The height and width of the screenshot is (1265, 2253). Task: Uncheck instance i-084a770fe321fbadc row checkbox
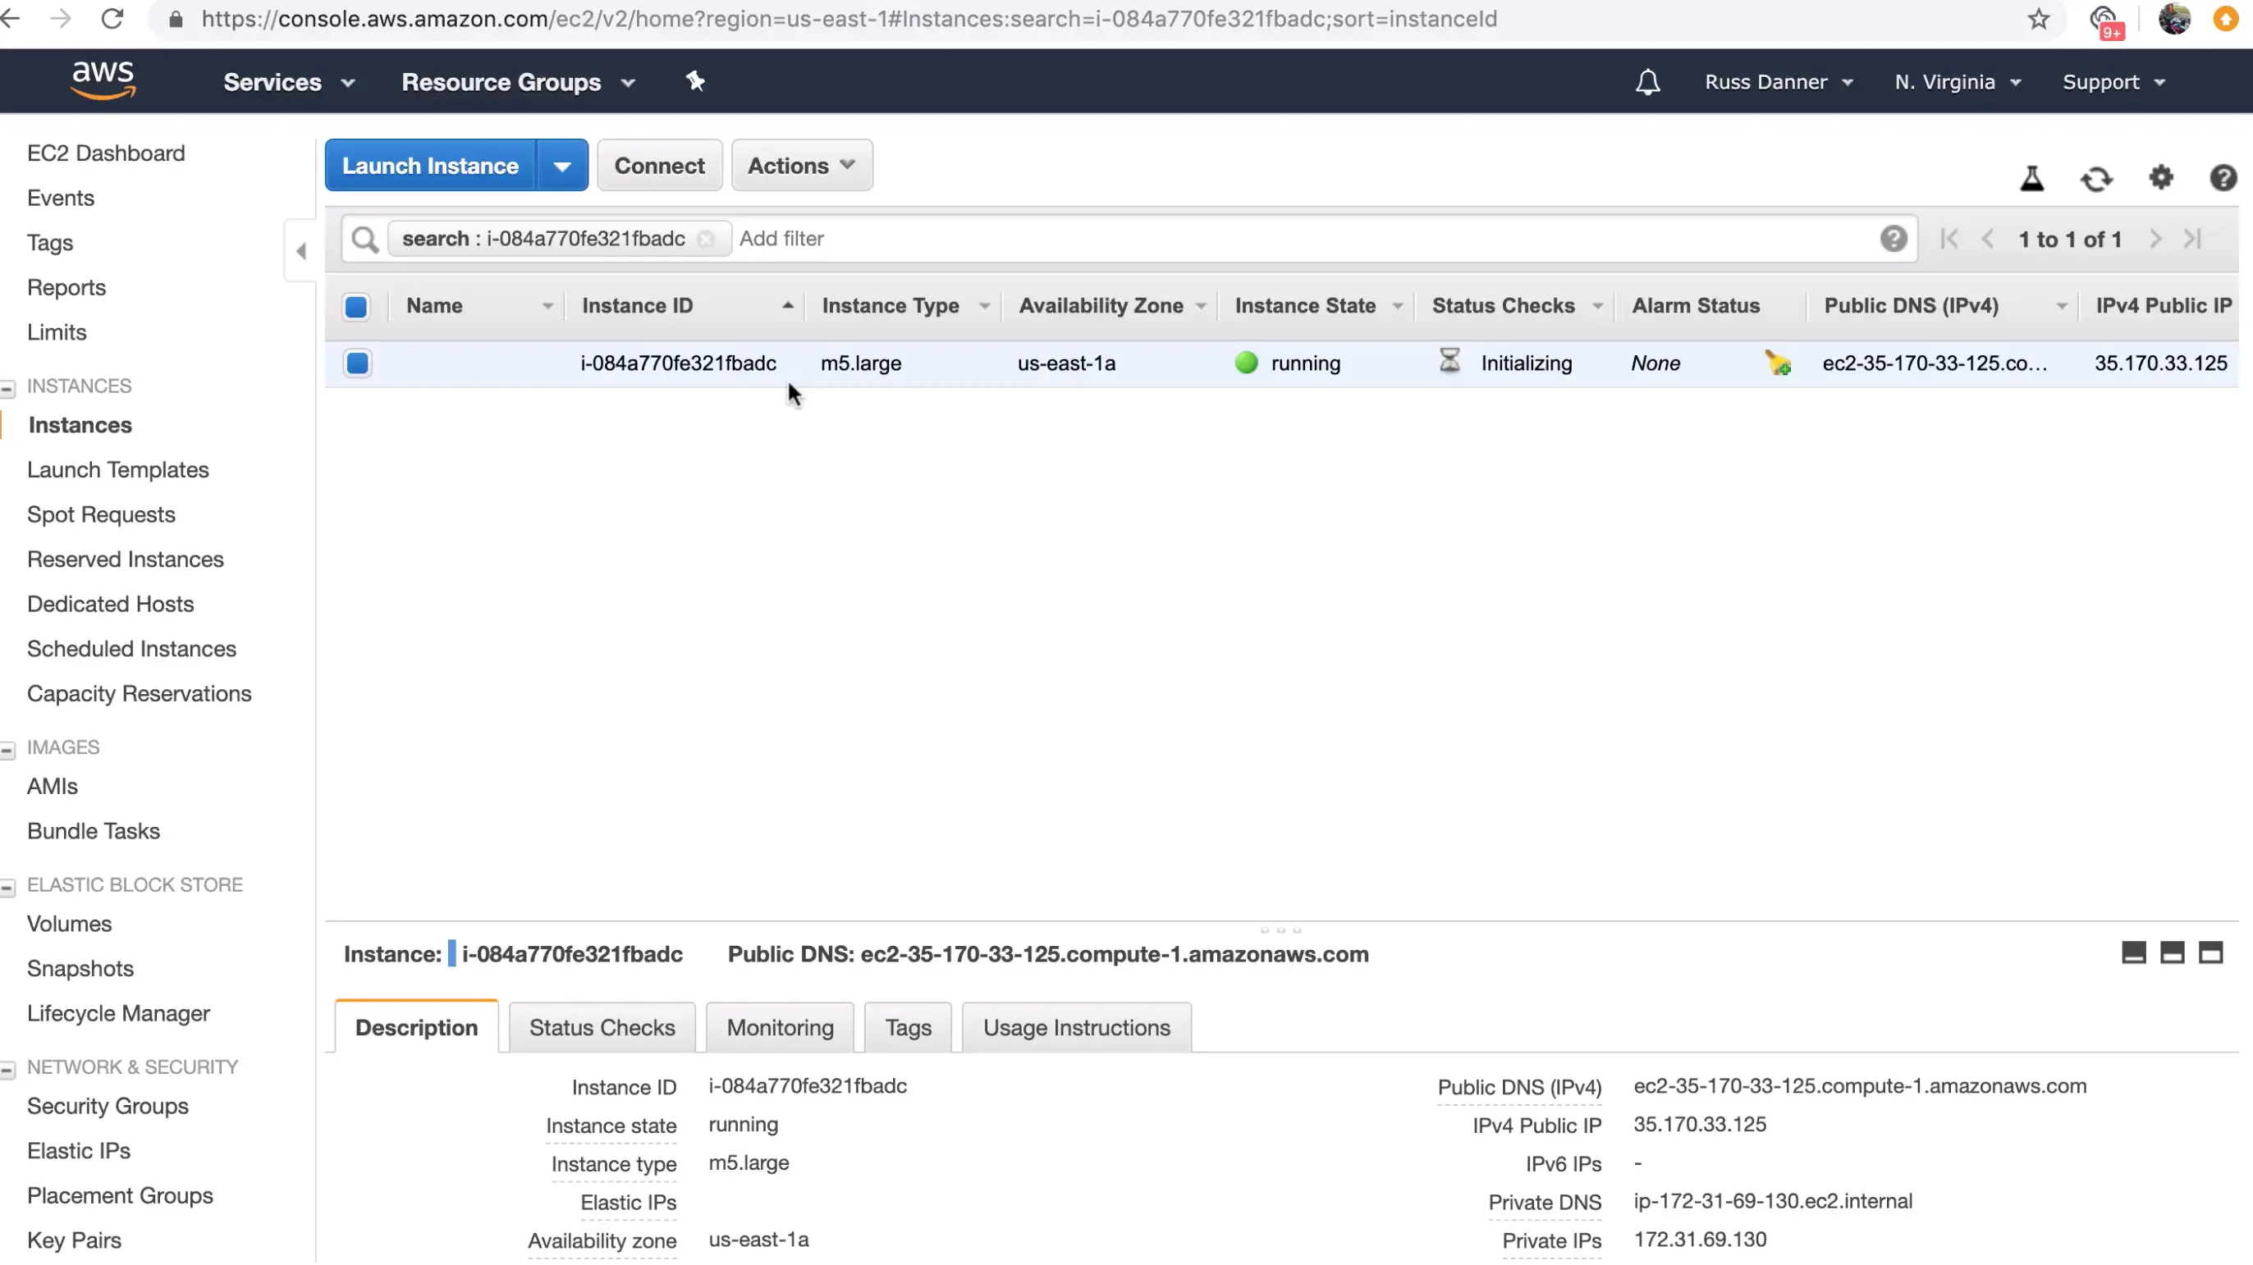tap(357, 363)
